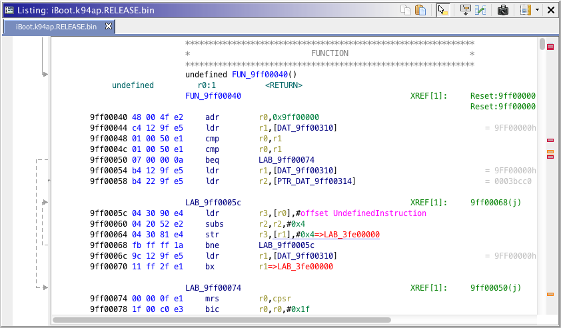Follow first Reset:9ff00000 XREF
This screenshot has height=328, width=561.
click(502, 96)
